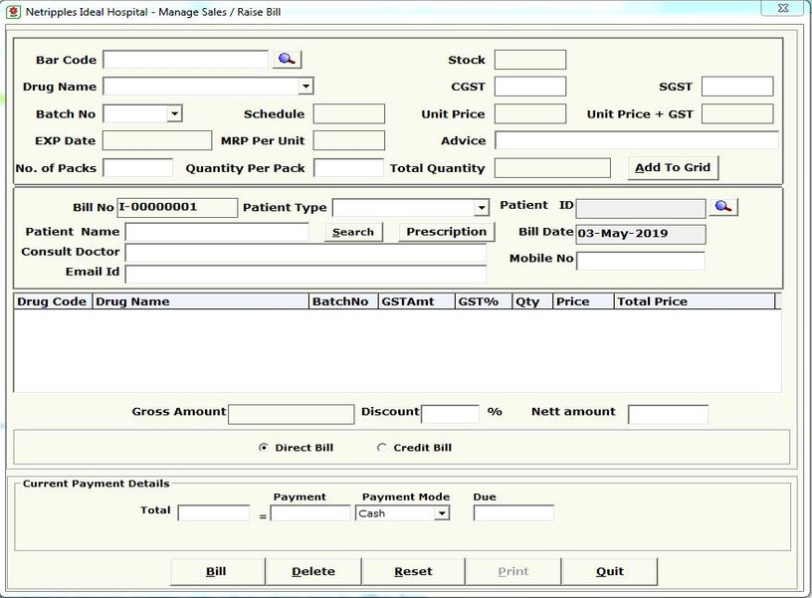The height and width of the screenshot is (598, 812).
Task: Focus the Quantity Per Pack field
Action: click(349, 168)
